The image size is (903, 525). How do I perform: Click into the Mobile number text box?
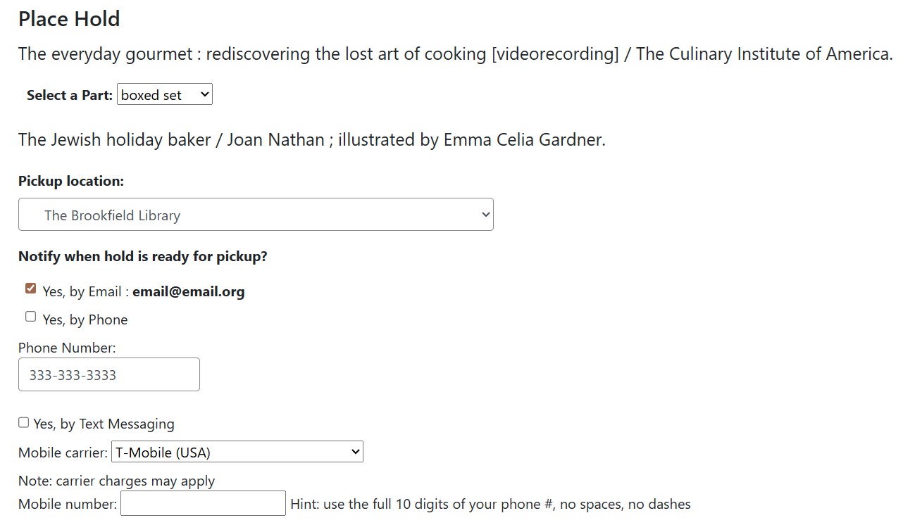(203, 503)
